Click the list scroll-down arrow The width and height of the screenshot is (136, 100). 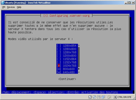pos(79,72)
